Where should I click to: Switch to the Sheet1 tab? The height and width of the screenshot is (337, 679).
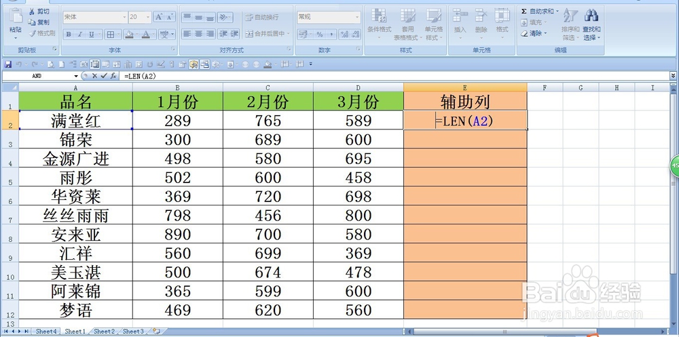(x=75, y=332)
